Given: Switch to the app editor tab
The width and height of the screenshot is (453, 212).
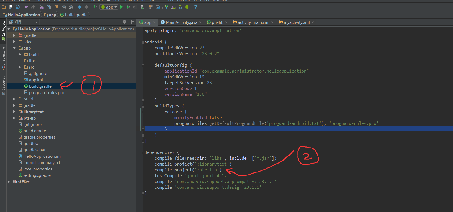Looking at the screenshot, I should tap(148, 22).
